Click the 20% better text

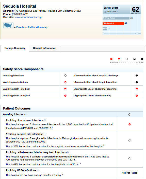tap(20, 146)
